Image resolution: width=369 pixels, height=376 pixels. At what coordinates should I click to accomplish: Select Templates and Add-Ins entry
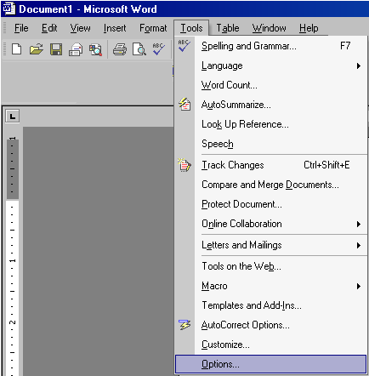270,305
